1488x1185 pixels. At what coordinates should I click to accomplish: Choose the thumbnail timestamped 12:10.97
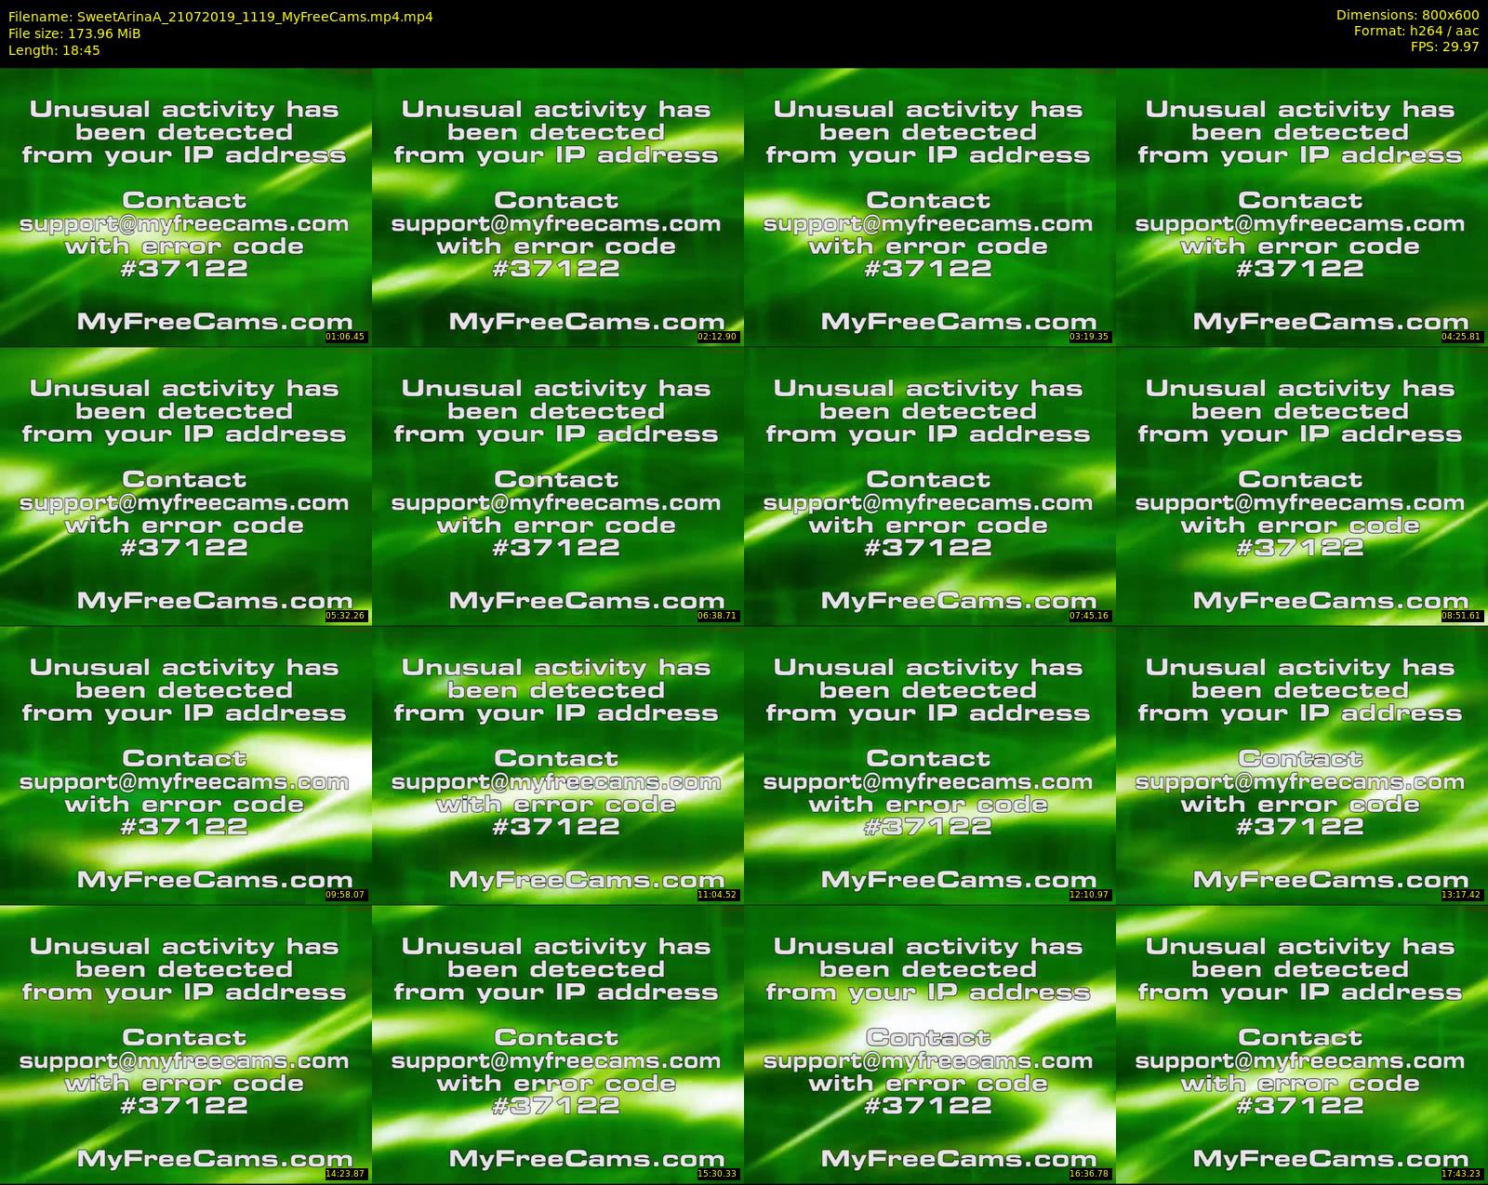coord(929,765)
